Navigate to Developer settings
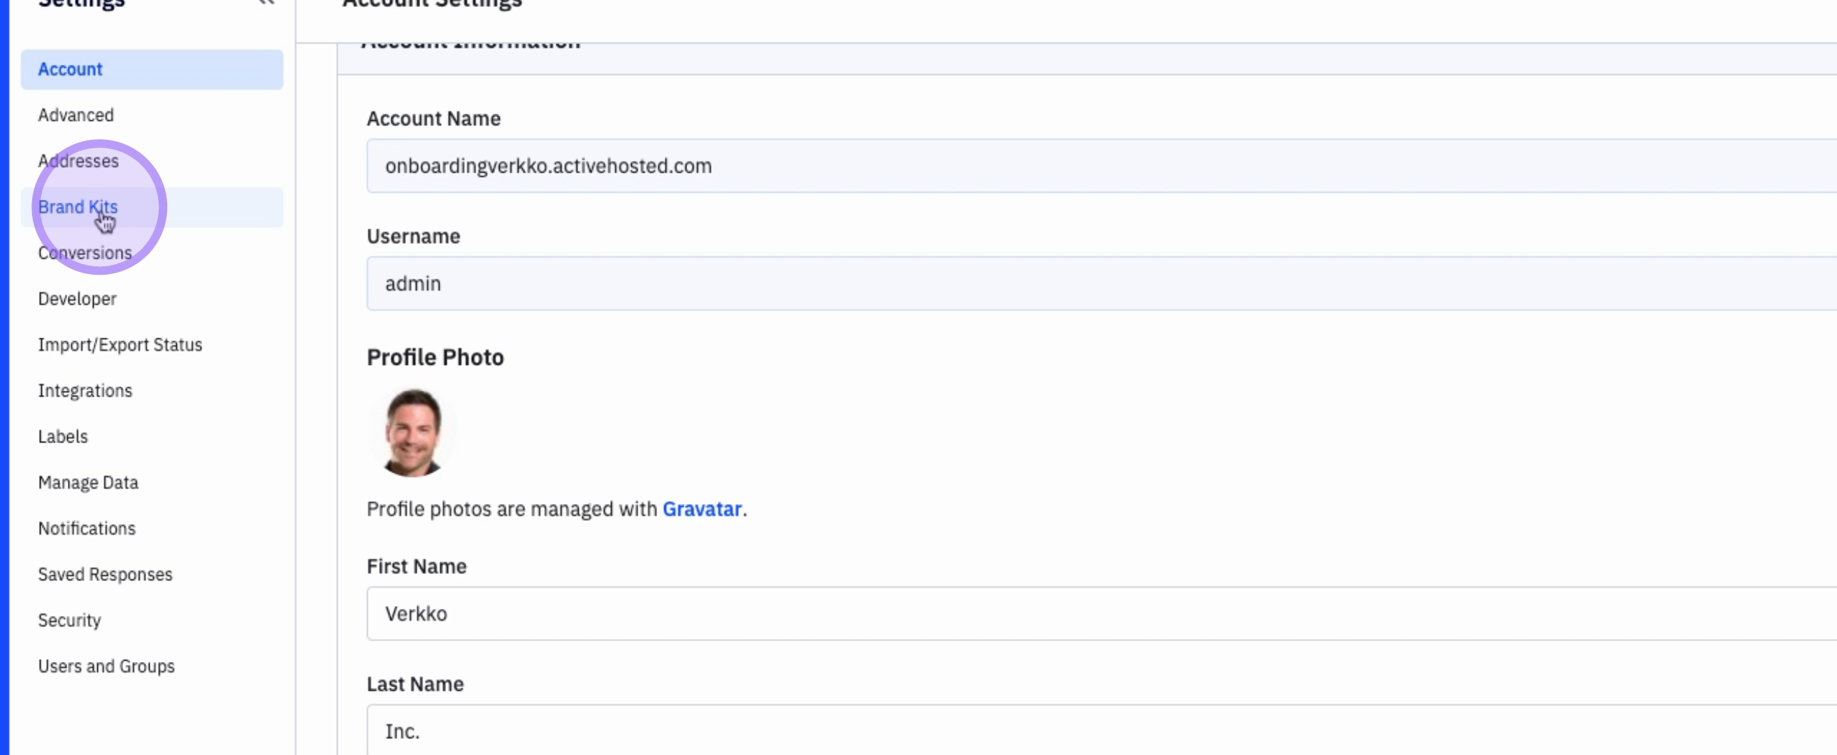Screen dimensions: 1837x755 point(77,299)
